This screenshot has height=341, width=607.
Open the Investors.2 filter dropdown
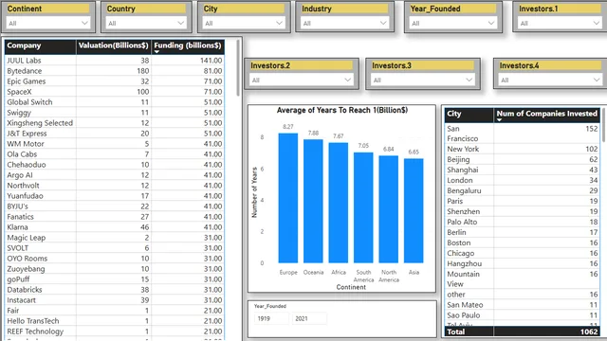pos(302,80)
